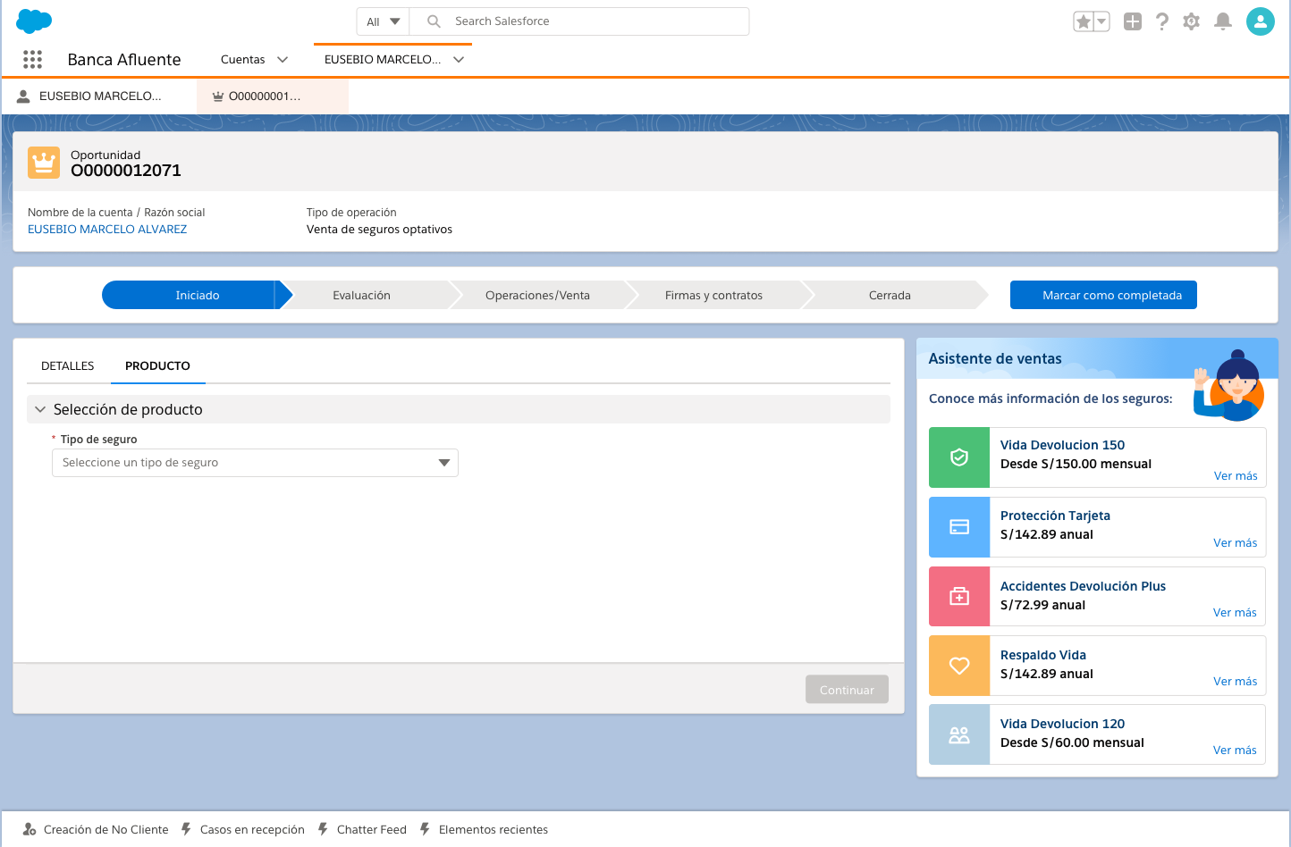The image size is (1291, 847).
Task: Select the Operaciones/Venta path stage
Action: 537,295
